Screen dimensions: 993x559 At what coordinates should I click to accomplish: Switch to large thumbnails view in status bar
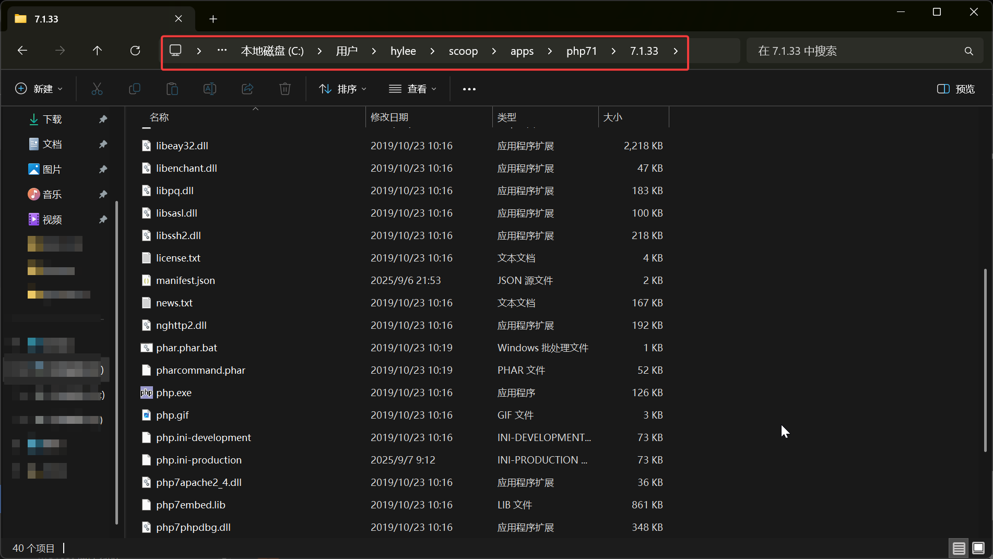click(x=978, y=548)
